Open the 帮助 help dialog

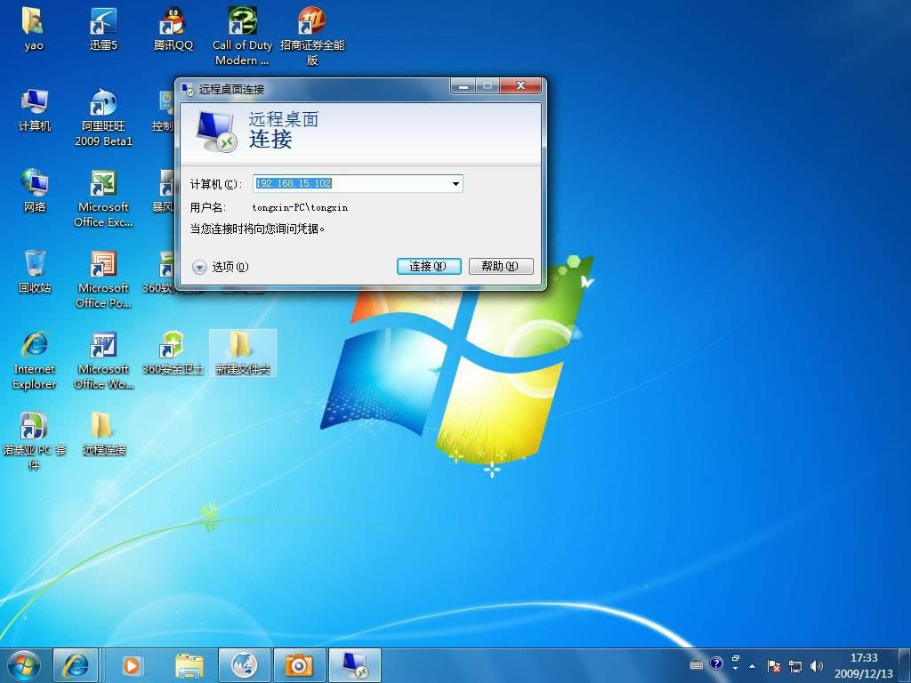click(500, 266)
